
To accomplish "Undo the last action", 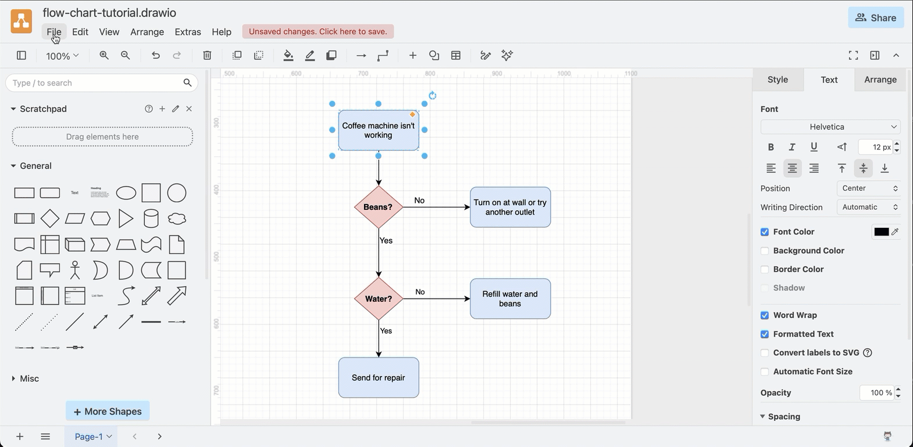I will pyautogui.click(x=156, y=55).
